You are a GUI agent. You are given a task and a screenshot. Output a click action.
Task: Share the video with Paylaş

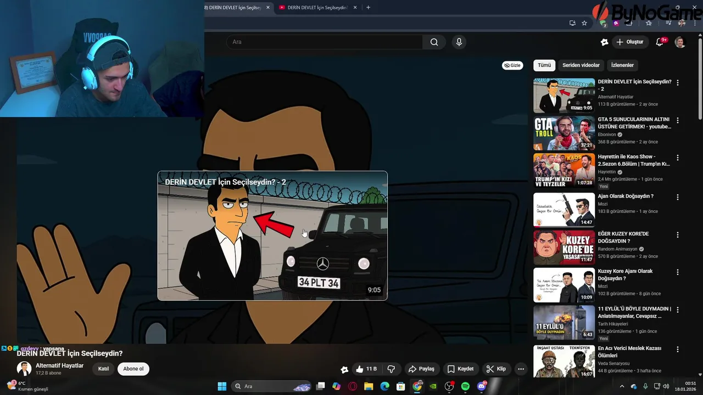(x=422, y=369)
